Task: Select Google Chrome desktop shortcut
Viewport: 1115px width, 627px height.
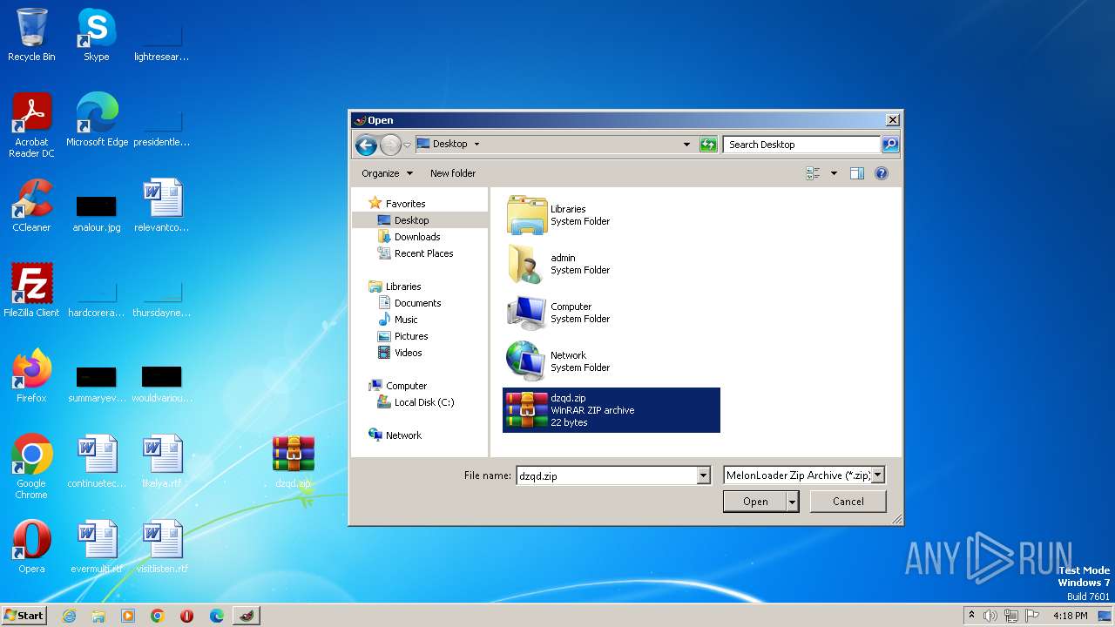Action: point(31,467)
